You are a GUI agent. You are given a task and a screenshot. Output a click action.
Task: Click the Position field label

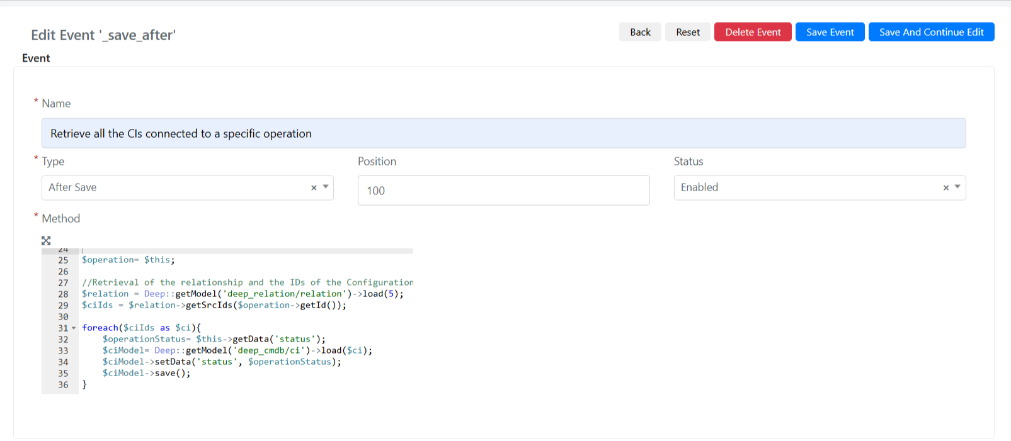click(377, 161)
